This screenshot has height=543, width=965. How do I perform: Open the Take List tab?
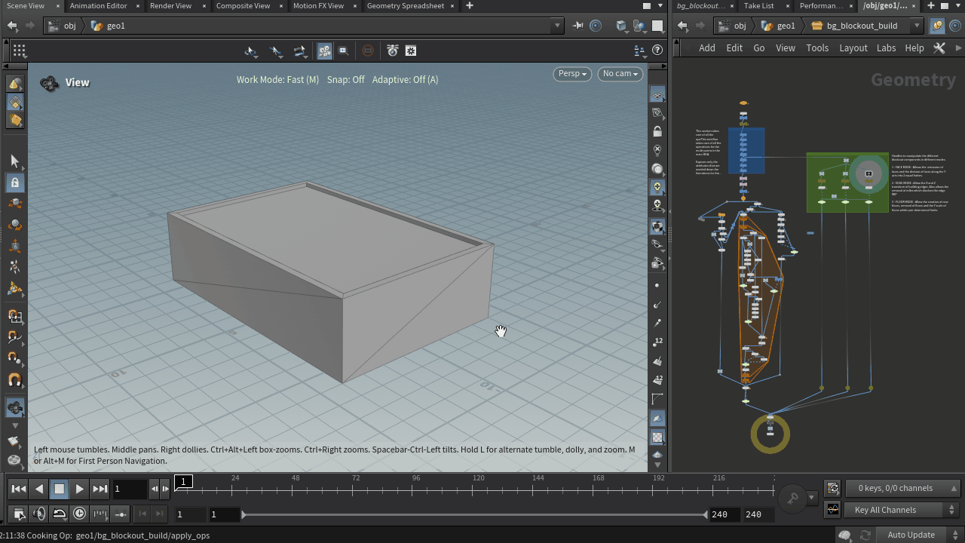(x=758, y=6)
